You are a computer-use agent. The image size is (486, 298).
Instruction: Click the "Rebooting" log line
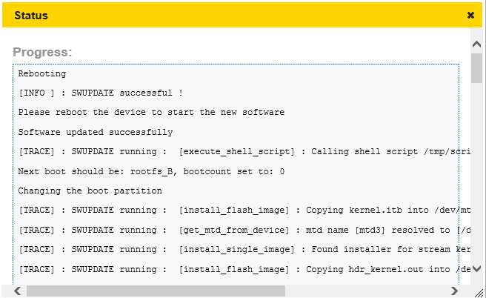point(42,74)
